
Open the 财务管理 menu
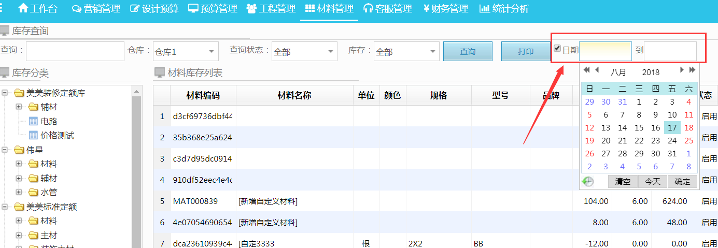click(x=445, y=9)
